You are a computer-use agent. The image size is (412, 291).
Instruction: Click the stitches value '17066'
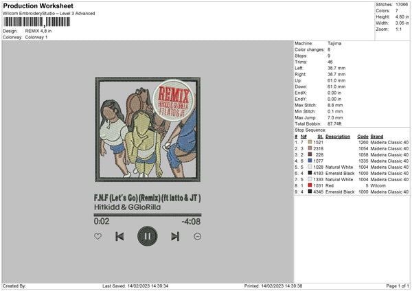402,5
